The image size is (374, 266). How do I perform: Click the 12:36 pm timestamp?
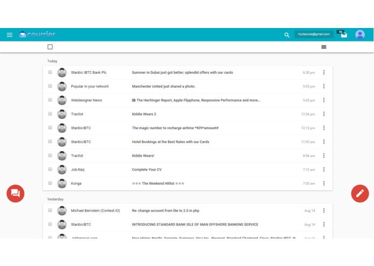point(308,114)
